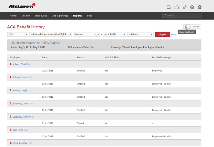Click the cloud upload icon
Image resolution: width=214 pixels, height=147 pixels.
click(x=176, y=7)
